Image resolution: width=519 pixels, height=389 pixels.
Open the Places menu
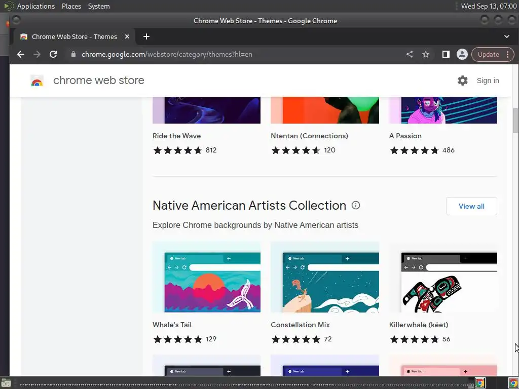coord(71,6)
